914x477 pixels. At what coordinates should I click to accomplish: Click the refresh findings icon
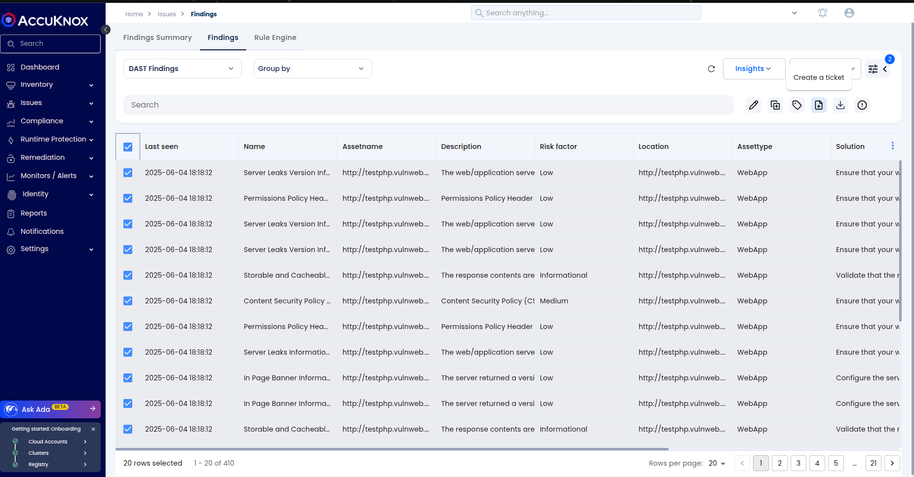tap(711, 69)
